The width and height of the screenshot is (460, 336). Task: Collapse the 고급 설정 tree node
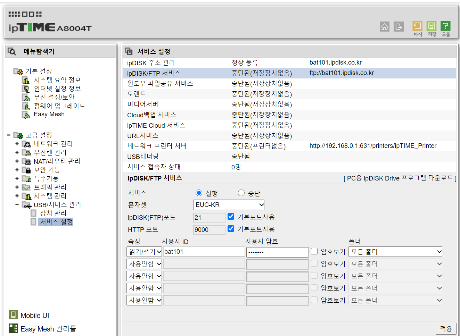click(x=9, y=135)
